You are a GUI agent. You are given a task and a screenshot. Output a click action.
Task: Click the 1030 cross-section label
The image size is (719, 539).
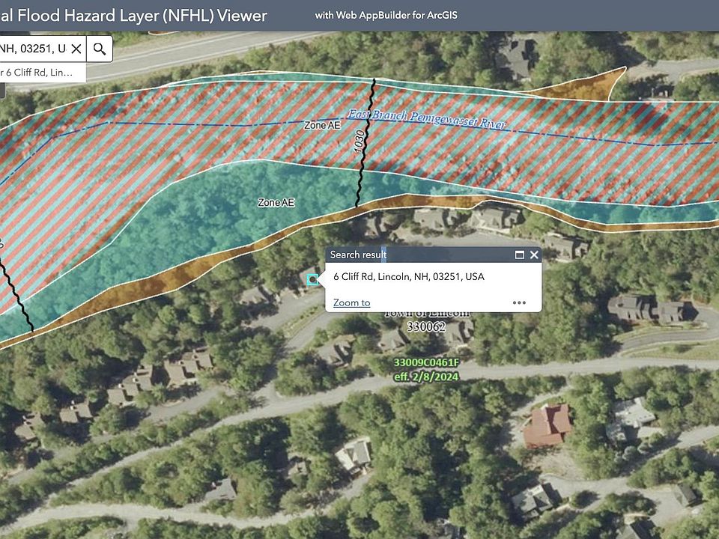click(360, 141)
